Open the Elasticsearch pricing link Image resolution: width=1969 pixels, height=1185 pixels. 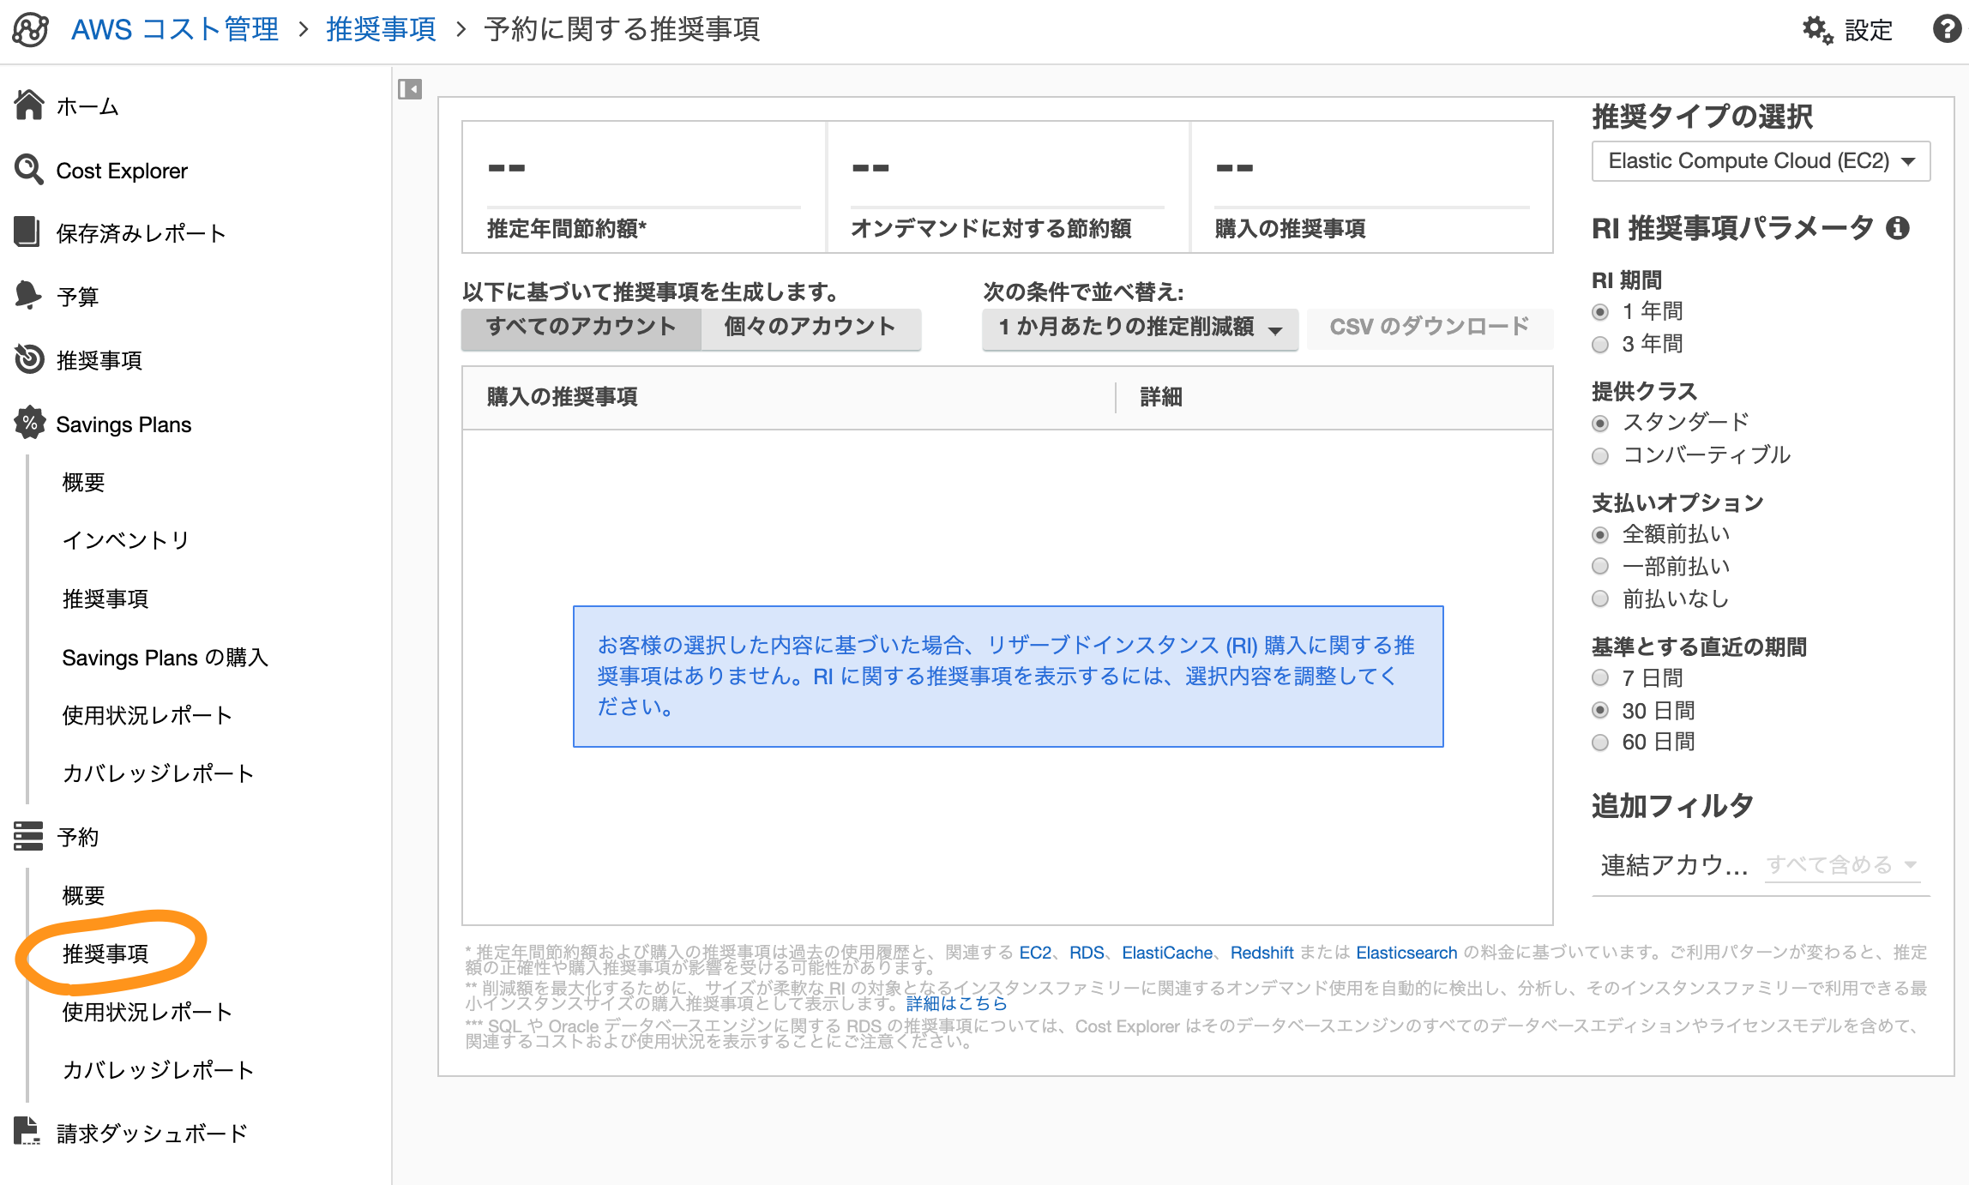pos(1406,953)
